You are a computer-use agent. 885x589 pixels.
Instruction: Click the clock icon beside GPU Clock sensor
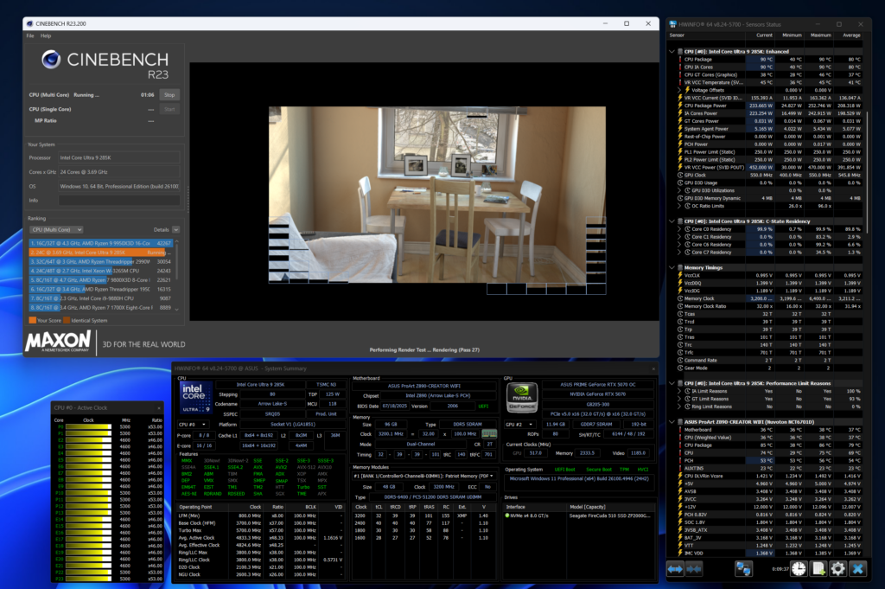click(680, 175)
